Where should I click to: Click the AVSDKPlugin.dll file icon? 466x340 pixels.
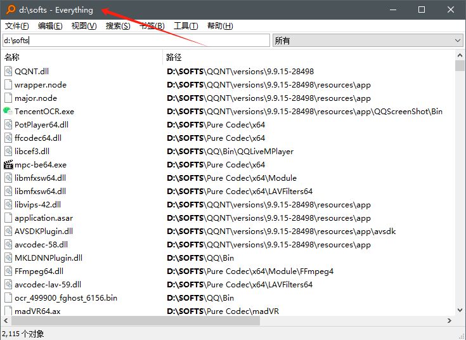(8, 231)
